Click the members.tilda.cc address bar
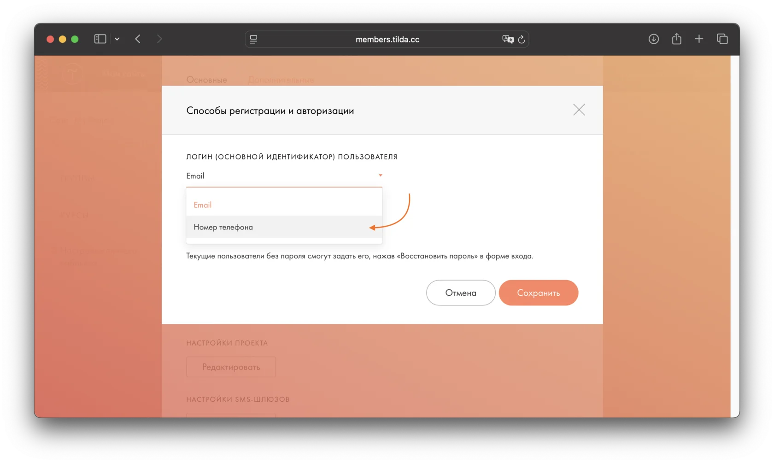Image resolution: width=774 pixels, height=463 pixels. tap(387, 39)
